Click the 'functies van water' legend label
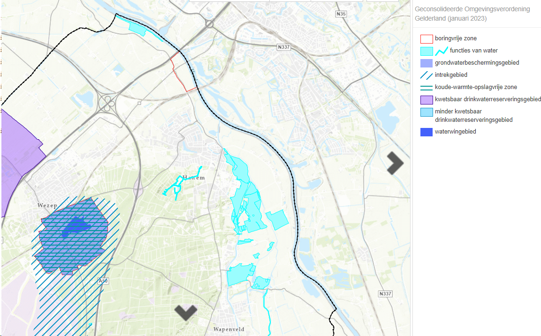Viewport: 541px width, 336px height. (473, 51)
